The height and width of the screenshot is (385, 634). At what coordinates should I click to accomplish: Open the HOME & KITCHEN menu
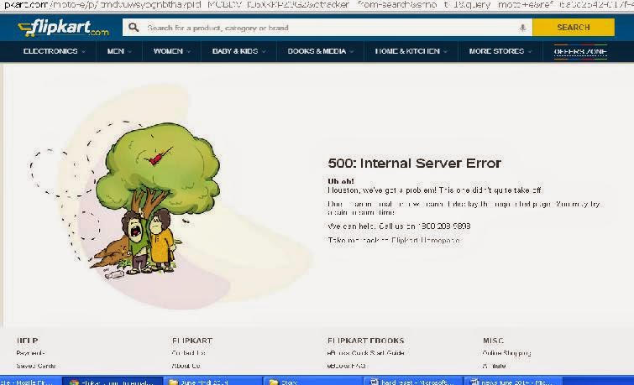pyautogui.click(x=411, y=51)
